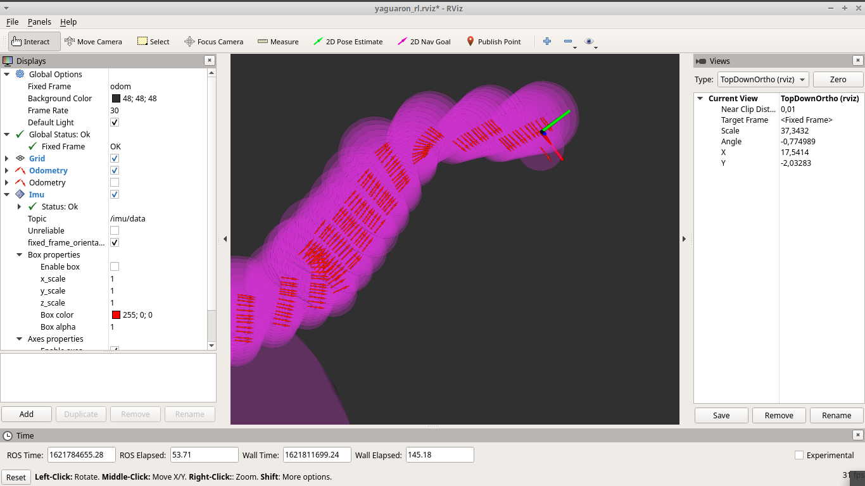Enable the Enable box checkbox
Screen dimensions: 865x486
[115, 266]
